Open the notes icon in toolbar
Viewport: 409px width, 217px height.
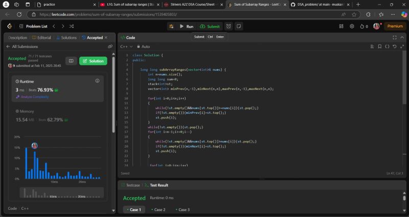tap(239, 27)
